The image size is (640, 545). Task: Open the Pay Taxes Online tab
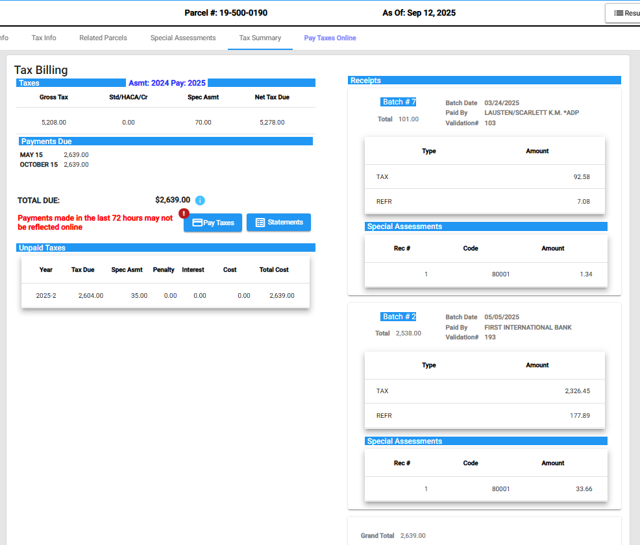330,38
